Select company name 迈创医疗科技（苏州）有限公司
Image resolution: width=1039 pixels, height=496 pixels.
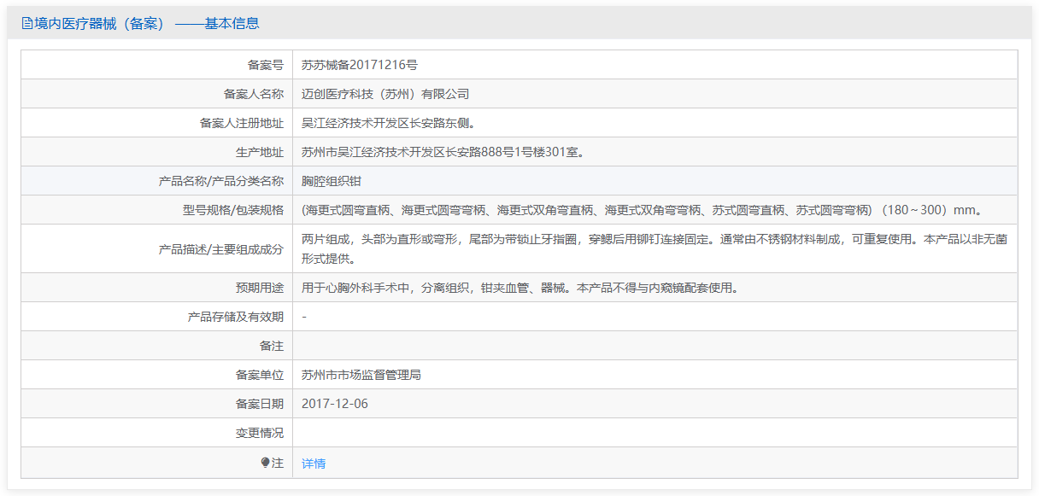coord(385,94)
